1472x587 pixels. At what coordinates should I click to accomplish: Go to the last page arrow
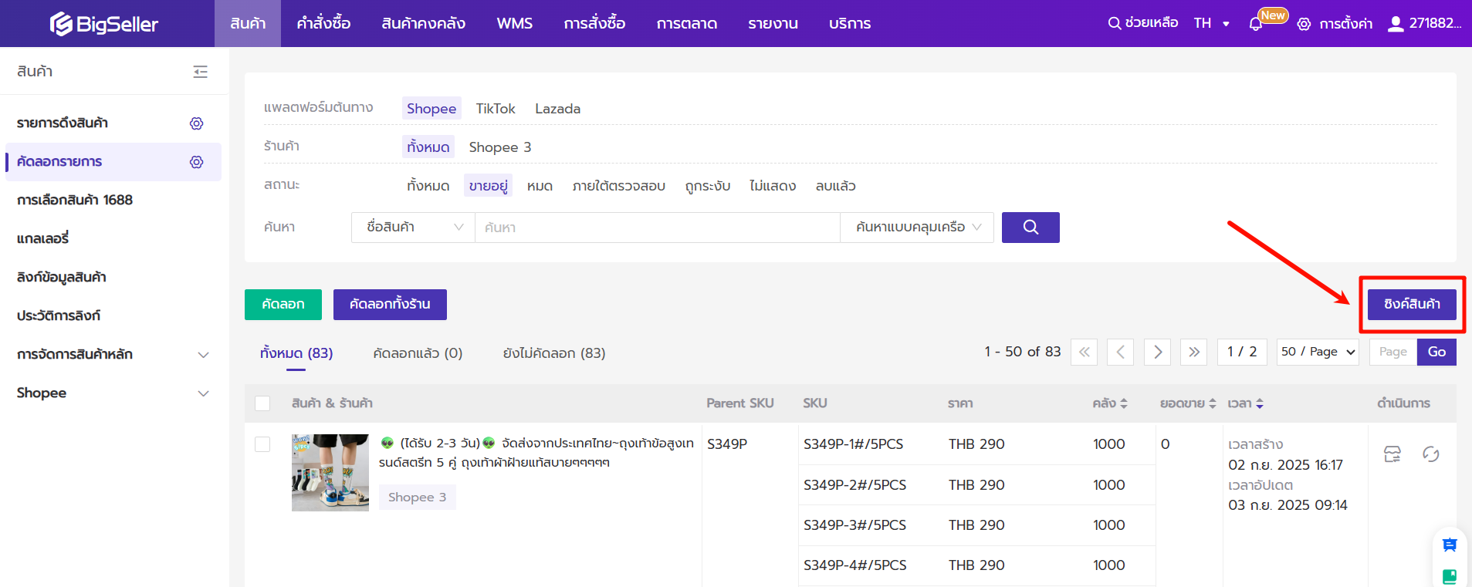click(1193, 353)
